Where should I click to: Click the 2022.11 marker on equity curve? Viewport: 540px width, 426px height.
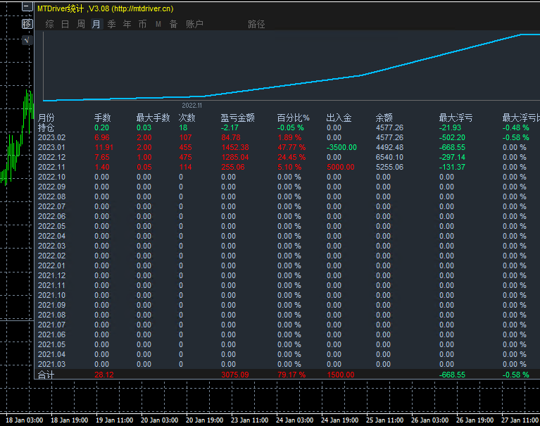[x=191, y=106]
